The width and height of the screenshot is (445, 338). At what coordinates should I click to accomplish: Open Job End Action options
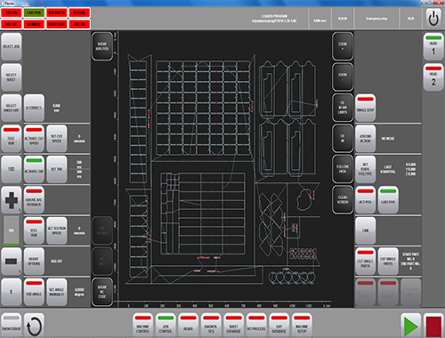click(x=366, y=139)
